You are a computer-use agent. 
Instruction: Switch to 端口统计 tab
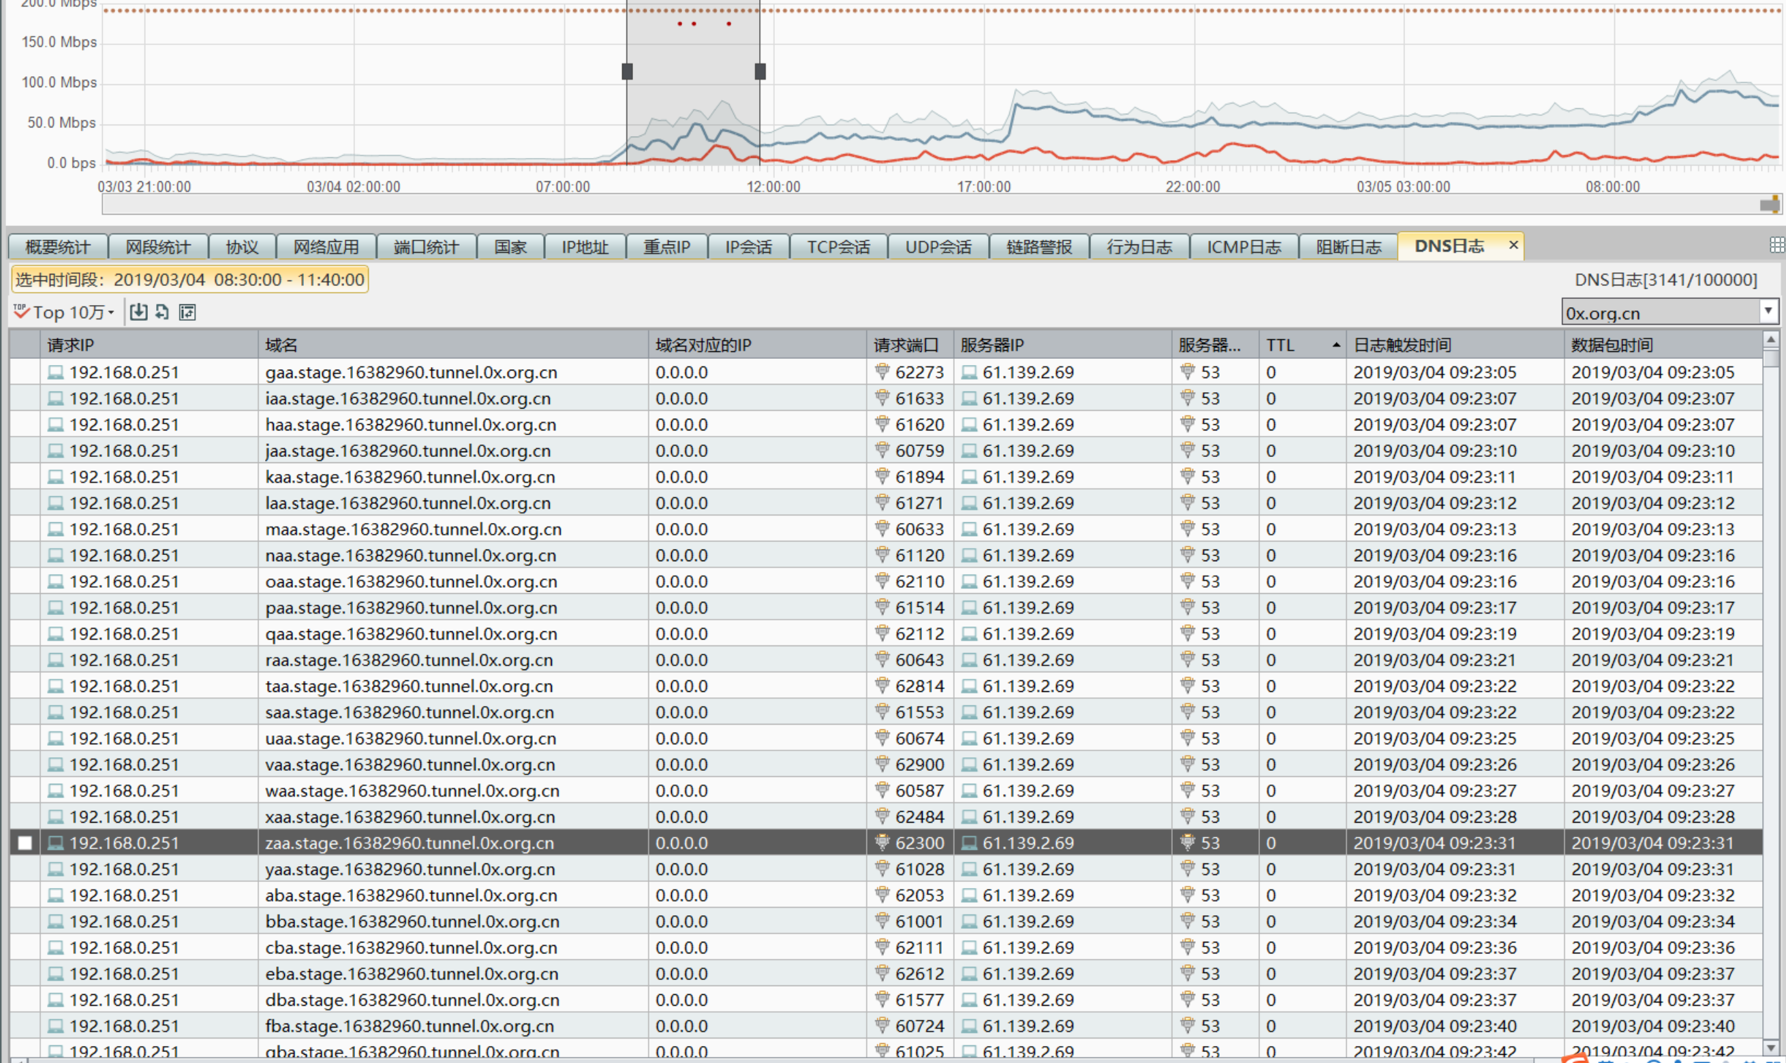[427, 247]
